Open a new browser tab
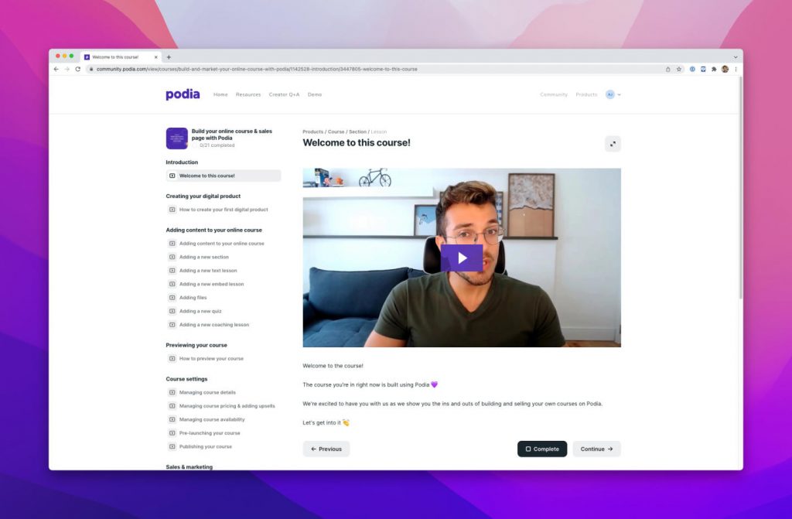The height and width of the screenshot is (519, 792). [169, 56]
